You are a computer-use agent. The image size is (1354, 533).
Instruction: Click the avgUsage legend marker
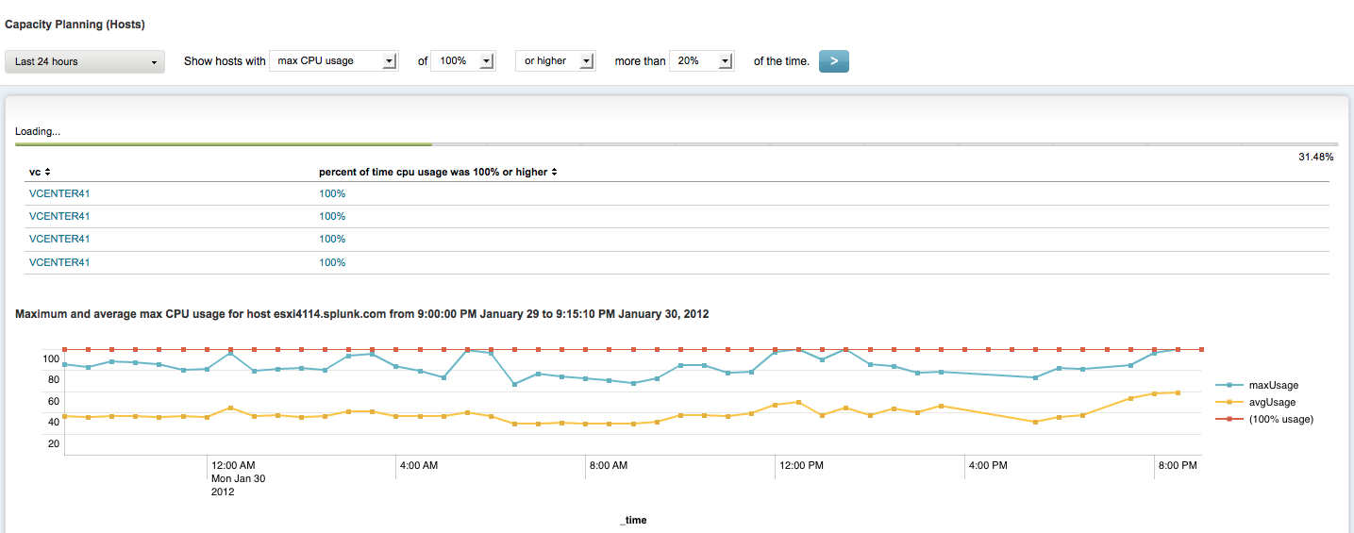pyautogui.click(x=1228, y=402)
